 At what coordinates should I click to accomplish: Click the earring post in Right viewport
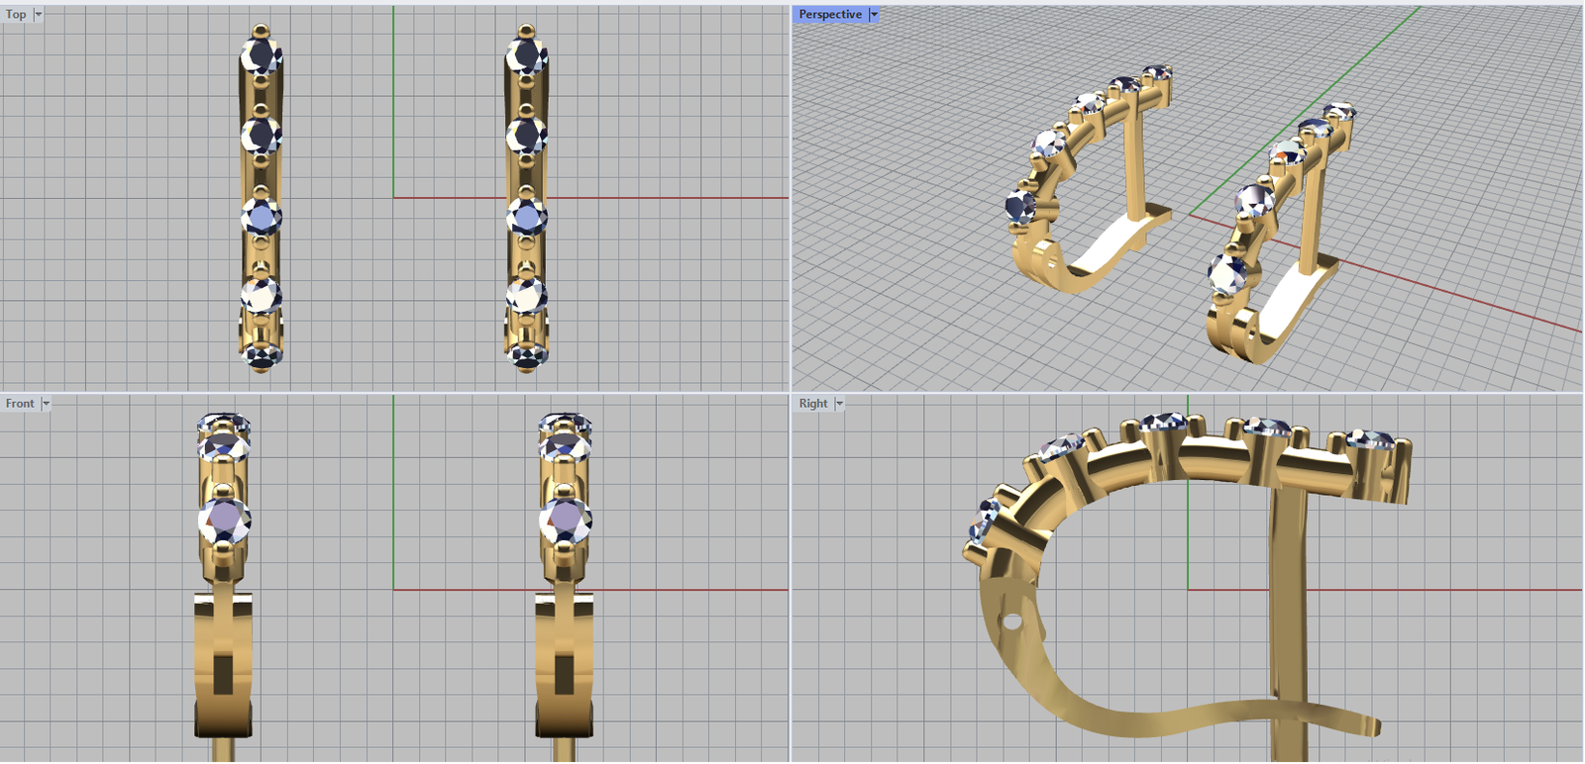[1289, 623]
